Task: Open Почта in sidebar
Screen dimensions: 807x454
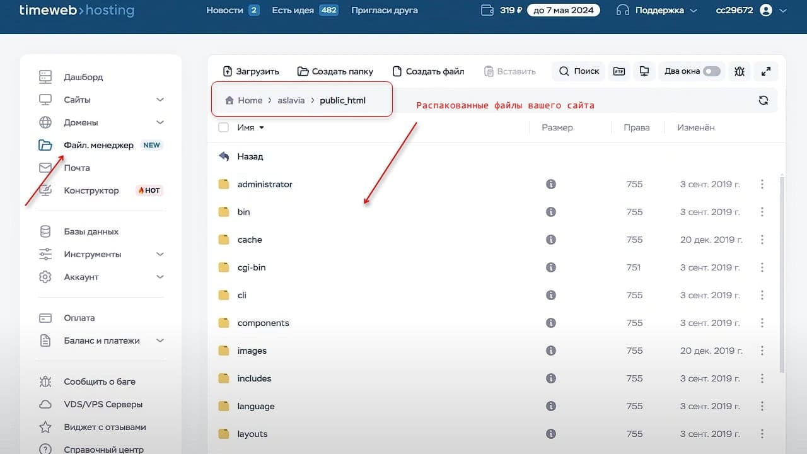Action: [x=77, y=168]
